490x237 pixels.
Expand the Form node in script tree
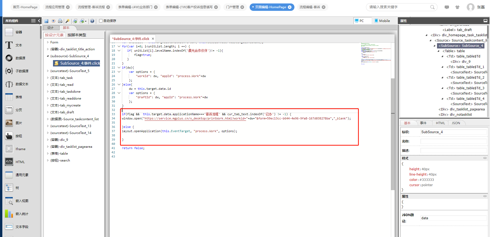click(x=48, y=42)
